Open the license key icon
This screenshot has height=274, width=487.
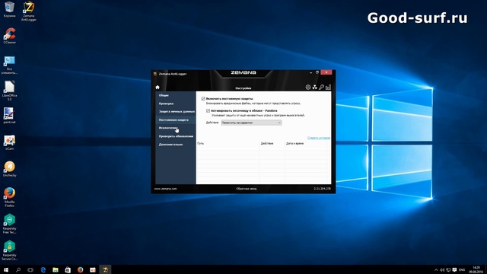click(x=321, y=88)
